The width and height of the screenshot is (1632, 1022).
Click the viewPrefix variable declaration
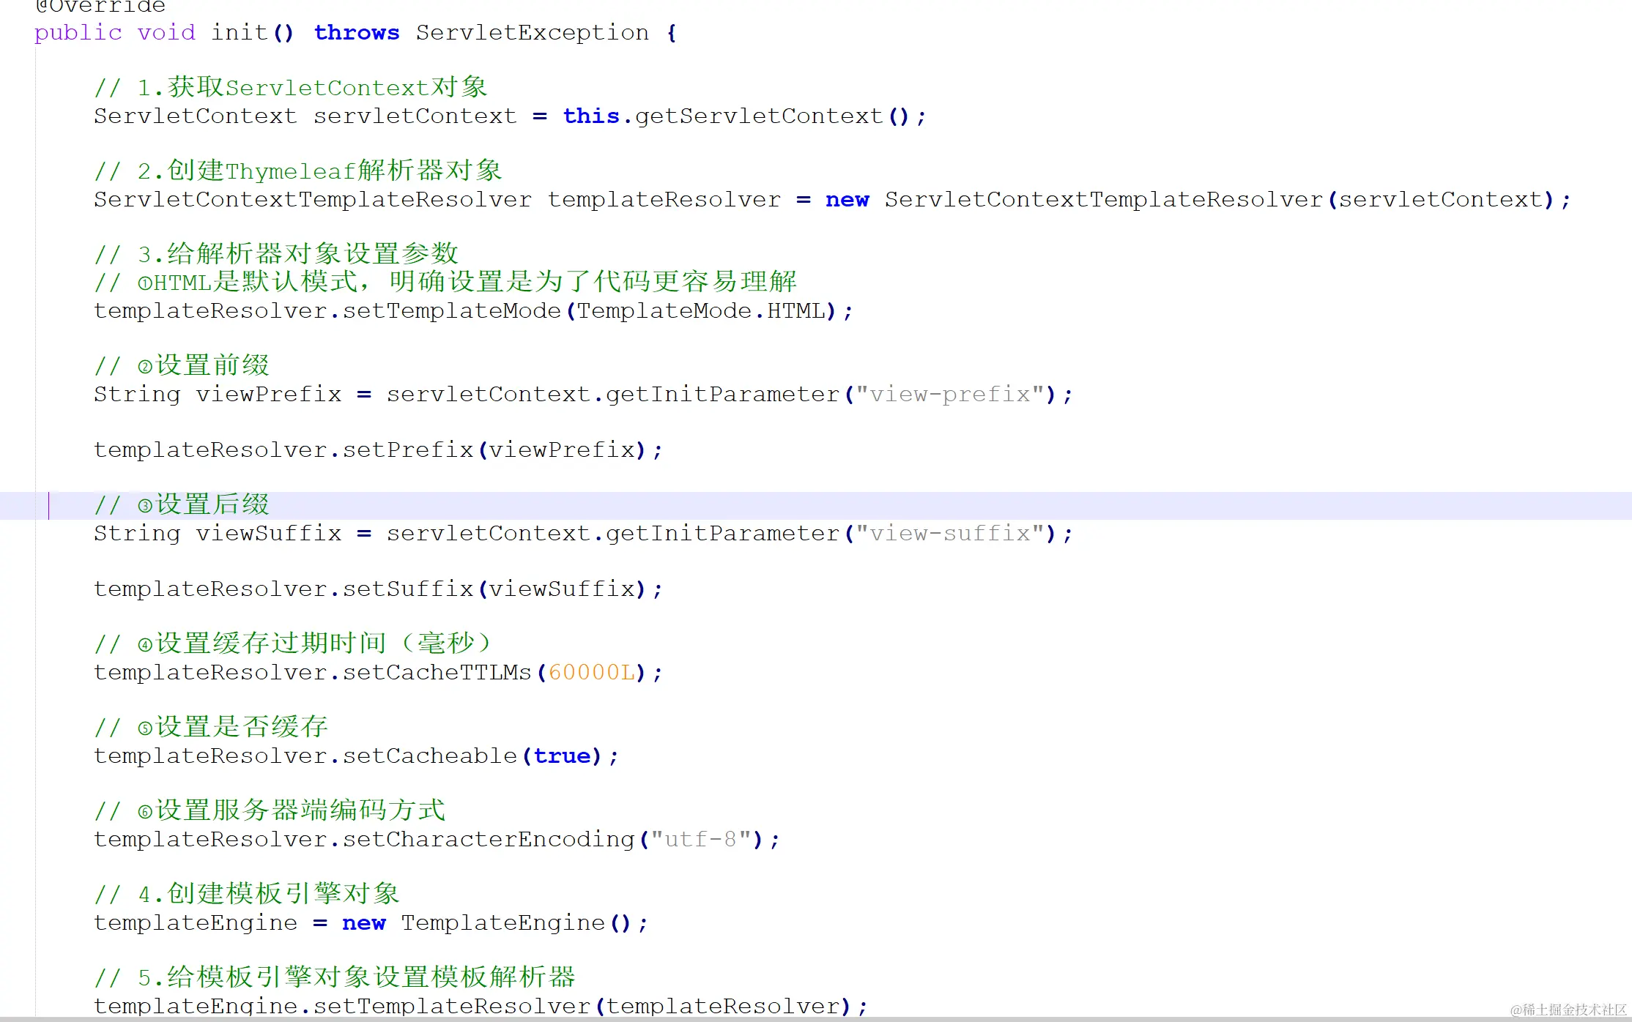point(268,395)
